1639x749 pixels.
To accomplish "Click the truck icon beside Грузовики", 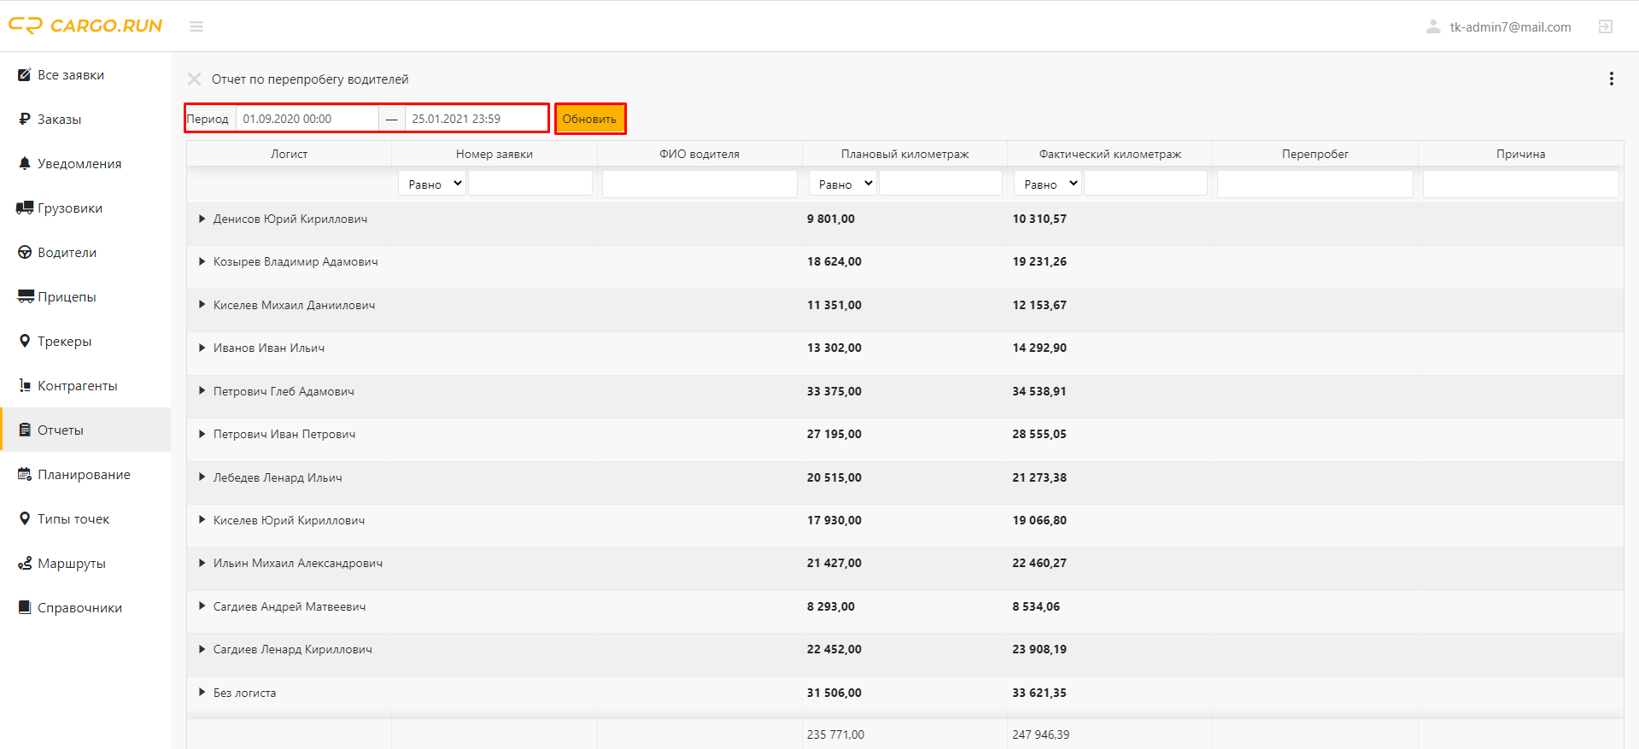I will click(x=25, y=208).
